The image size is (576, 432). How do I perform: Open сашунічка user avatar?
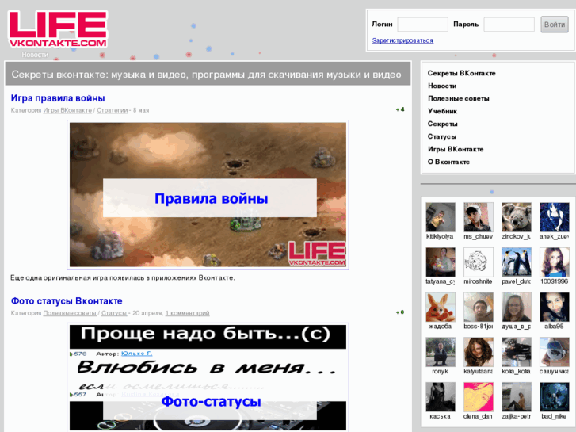click(x=555, y=352)
